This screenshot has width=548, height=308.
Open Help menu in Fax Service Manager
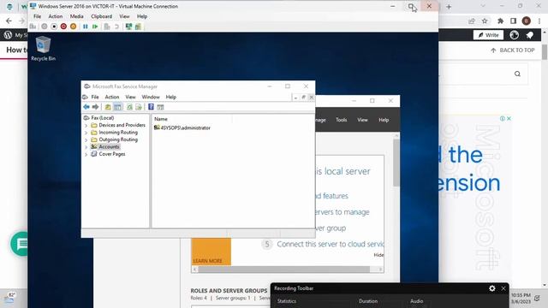171,97
